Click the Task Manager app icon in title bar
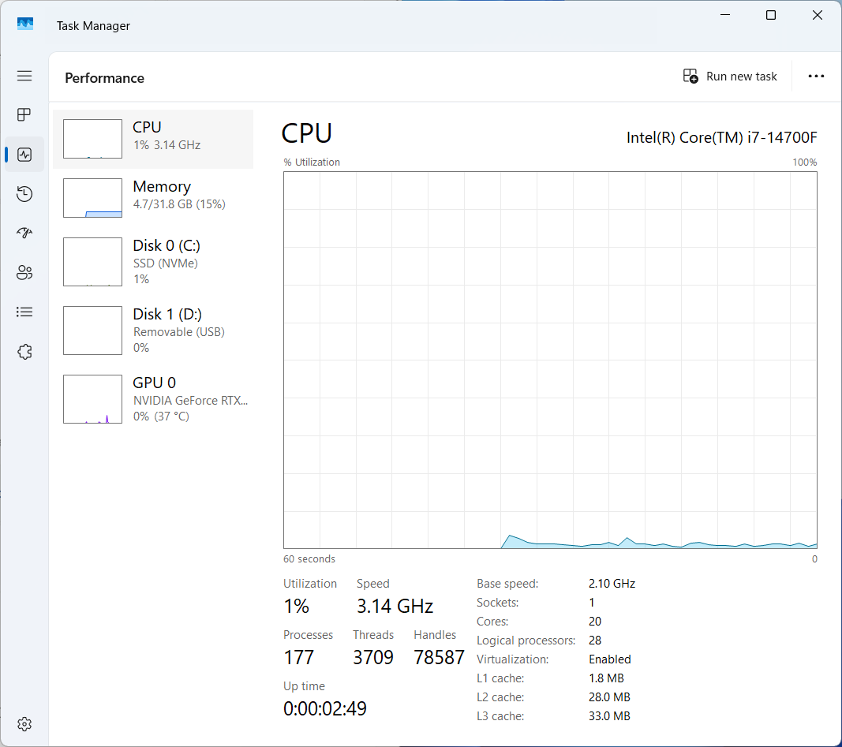 click(x=25, y=24)
